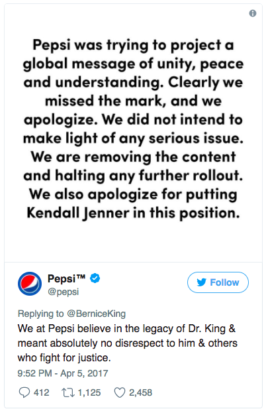Click the 'who fight for justice.' tweet line

pos(64,358)
